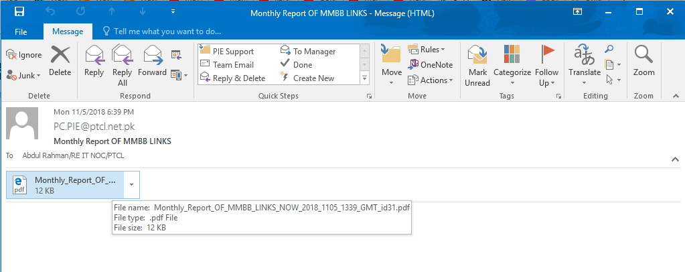Click the Zoom button
The width and height of the screenshot is (685, 272).
point(643,61)
